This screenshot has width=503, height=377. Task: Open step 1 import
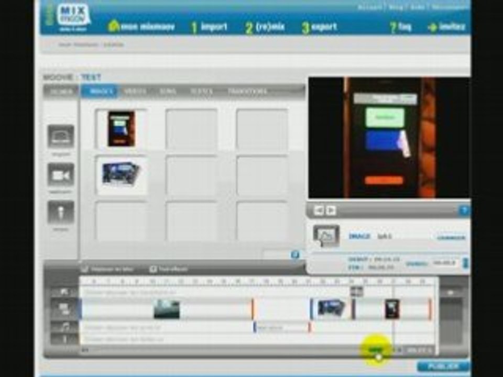[x=209, y=27]
